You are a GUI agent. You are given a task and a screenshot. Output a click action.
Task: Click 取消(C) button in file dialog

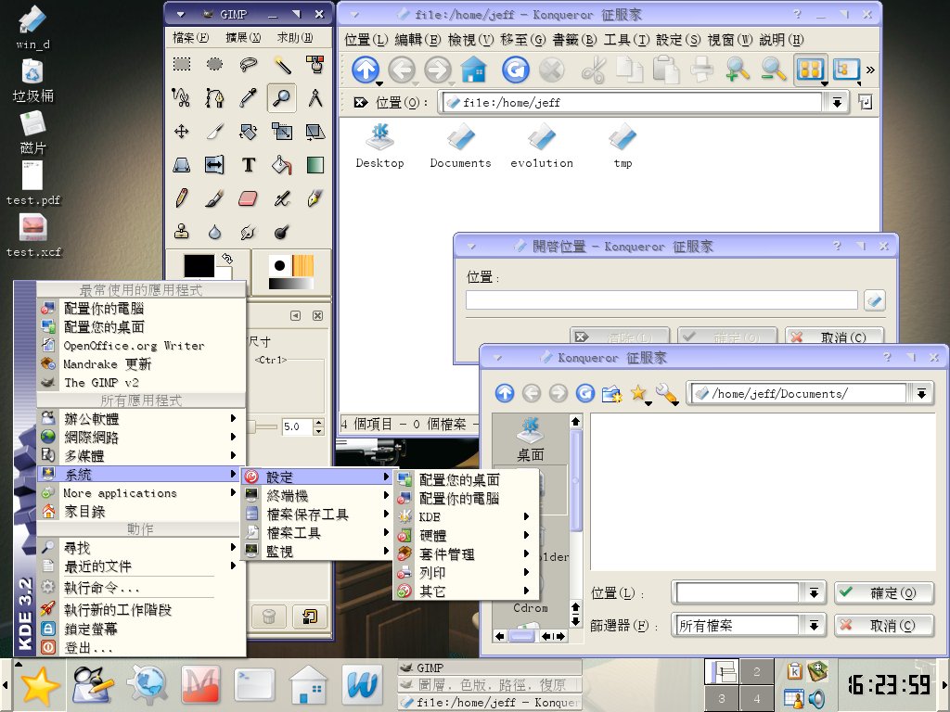click(x=884, y=626)
